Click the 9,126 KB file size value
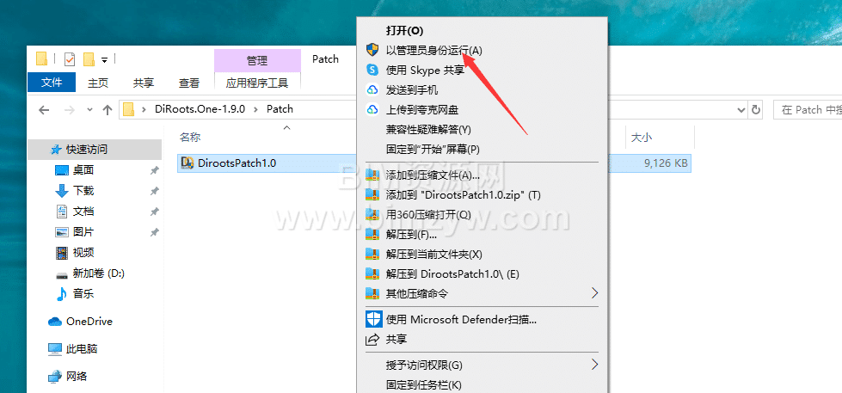 666,163
